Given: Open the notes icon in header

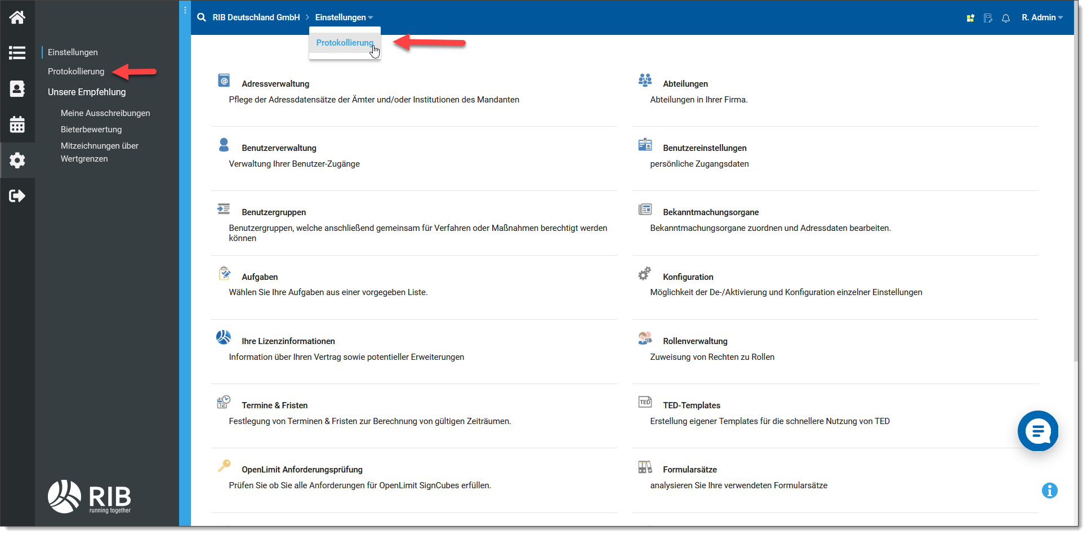Looking at the screenshot, I should [988, 18].
